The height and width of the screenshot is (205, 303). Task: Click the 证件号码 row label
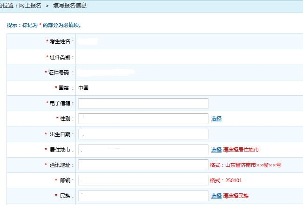pos(61,73)
